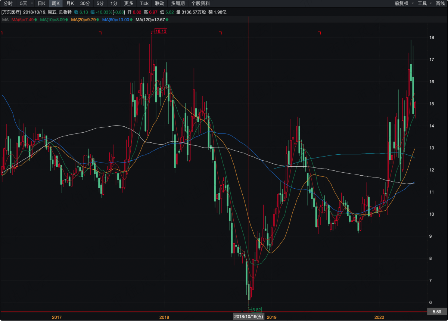This screenshot has height=321, width=448.
Task: Switch to the 月K monthly candlestick tab
Action: coord(70,3)
